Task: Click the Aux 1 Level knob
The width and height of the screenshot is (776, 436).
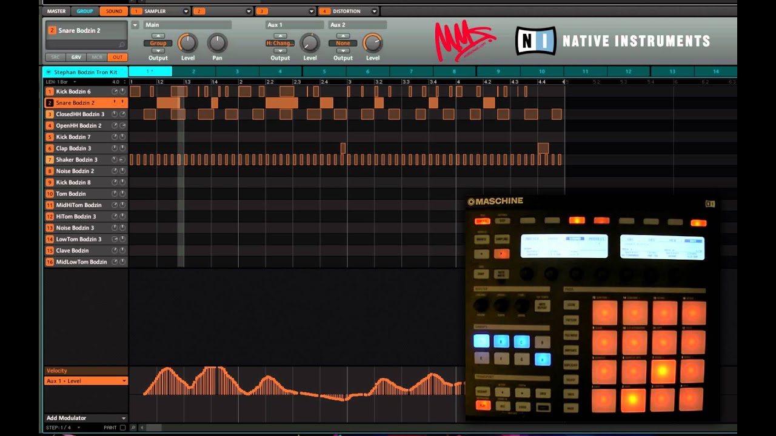Action: (310, 43)
